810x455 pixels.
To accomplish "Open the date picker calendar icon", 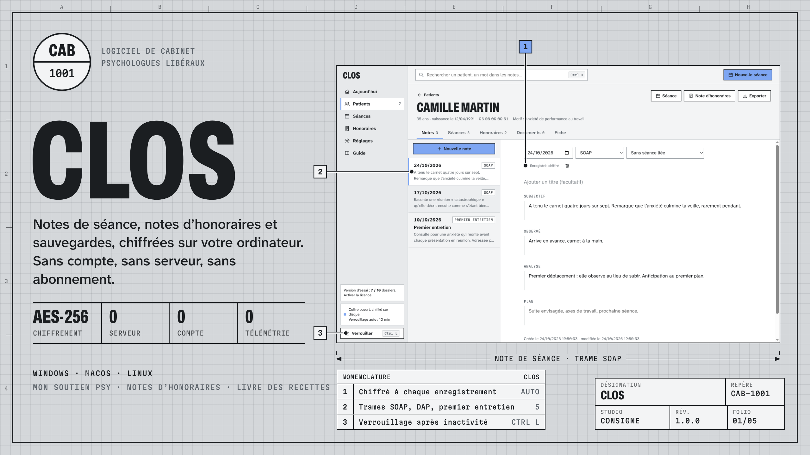I will (x=567, y=153).
